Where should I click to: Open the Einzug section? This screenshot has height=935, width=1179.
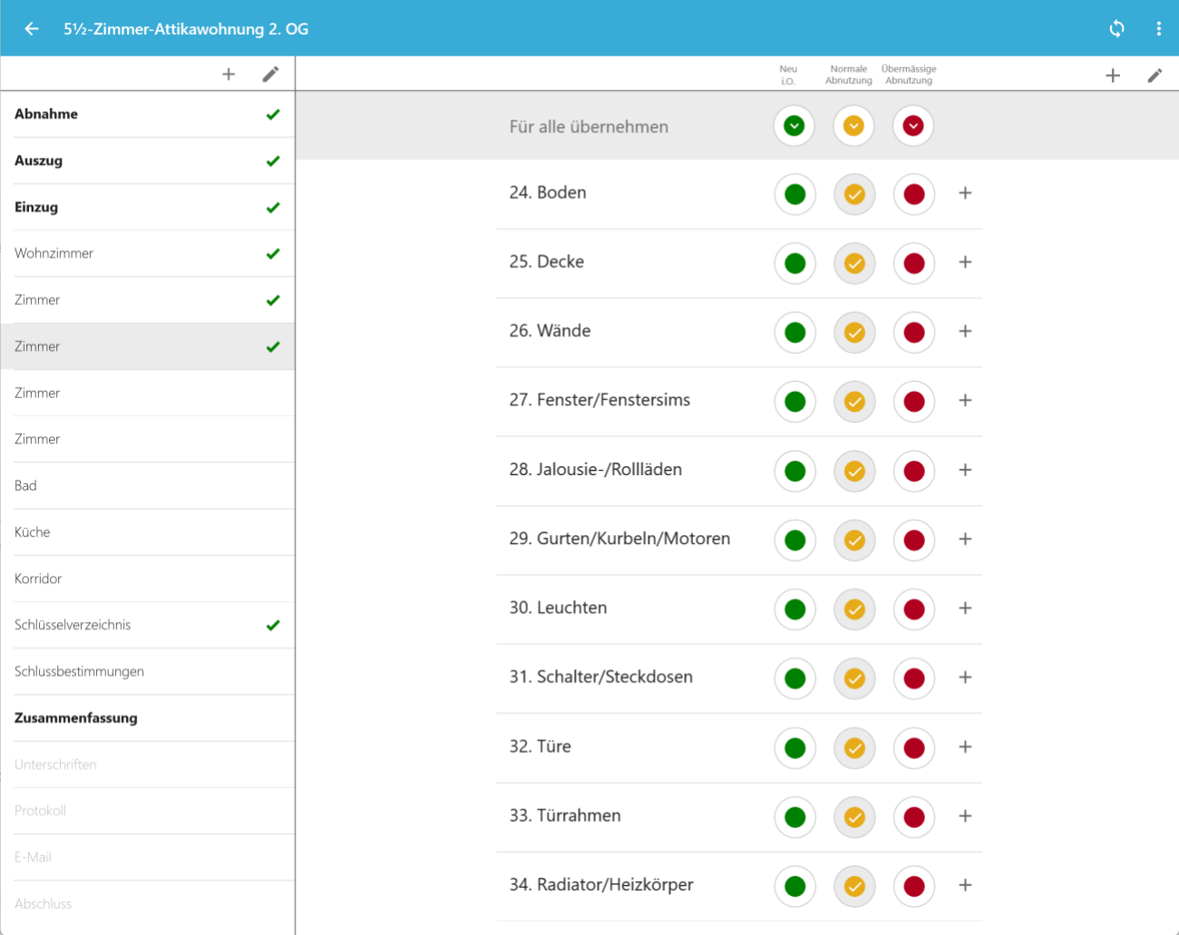(x=148, y=207)
